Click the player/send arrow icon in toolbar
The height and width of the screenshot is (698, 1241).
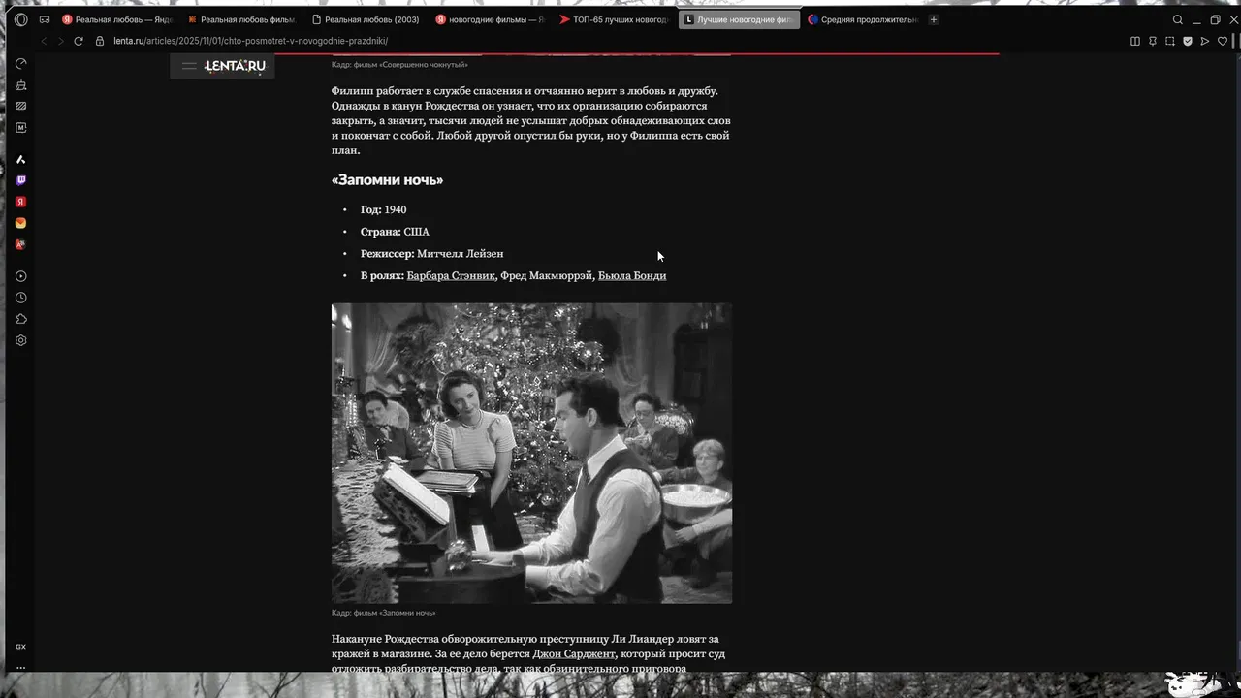click(1205, 41)
